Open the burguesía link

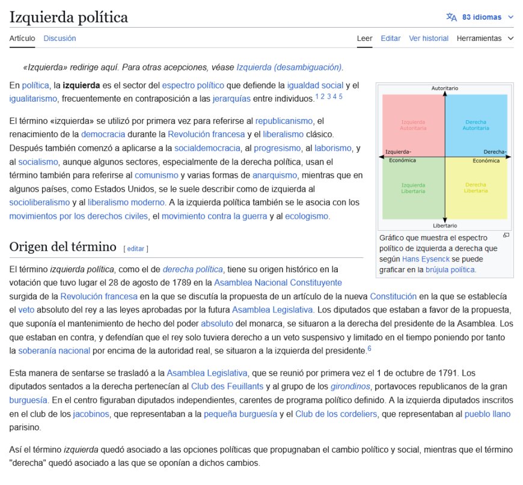point(28,400)
